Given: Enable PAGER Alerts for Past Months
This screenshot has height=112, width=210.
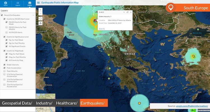Looking at the screenshot, I should tap(6, 27).
